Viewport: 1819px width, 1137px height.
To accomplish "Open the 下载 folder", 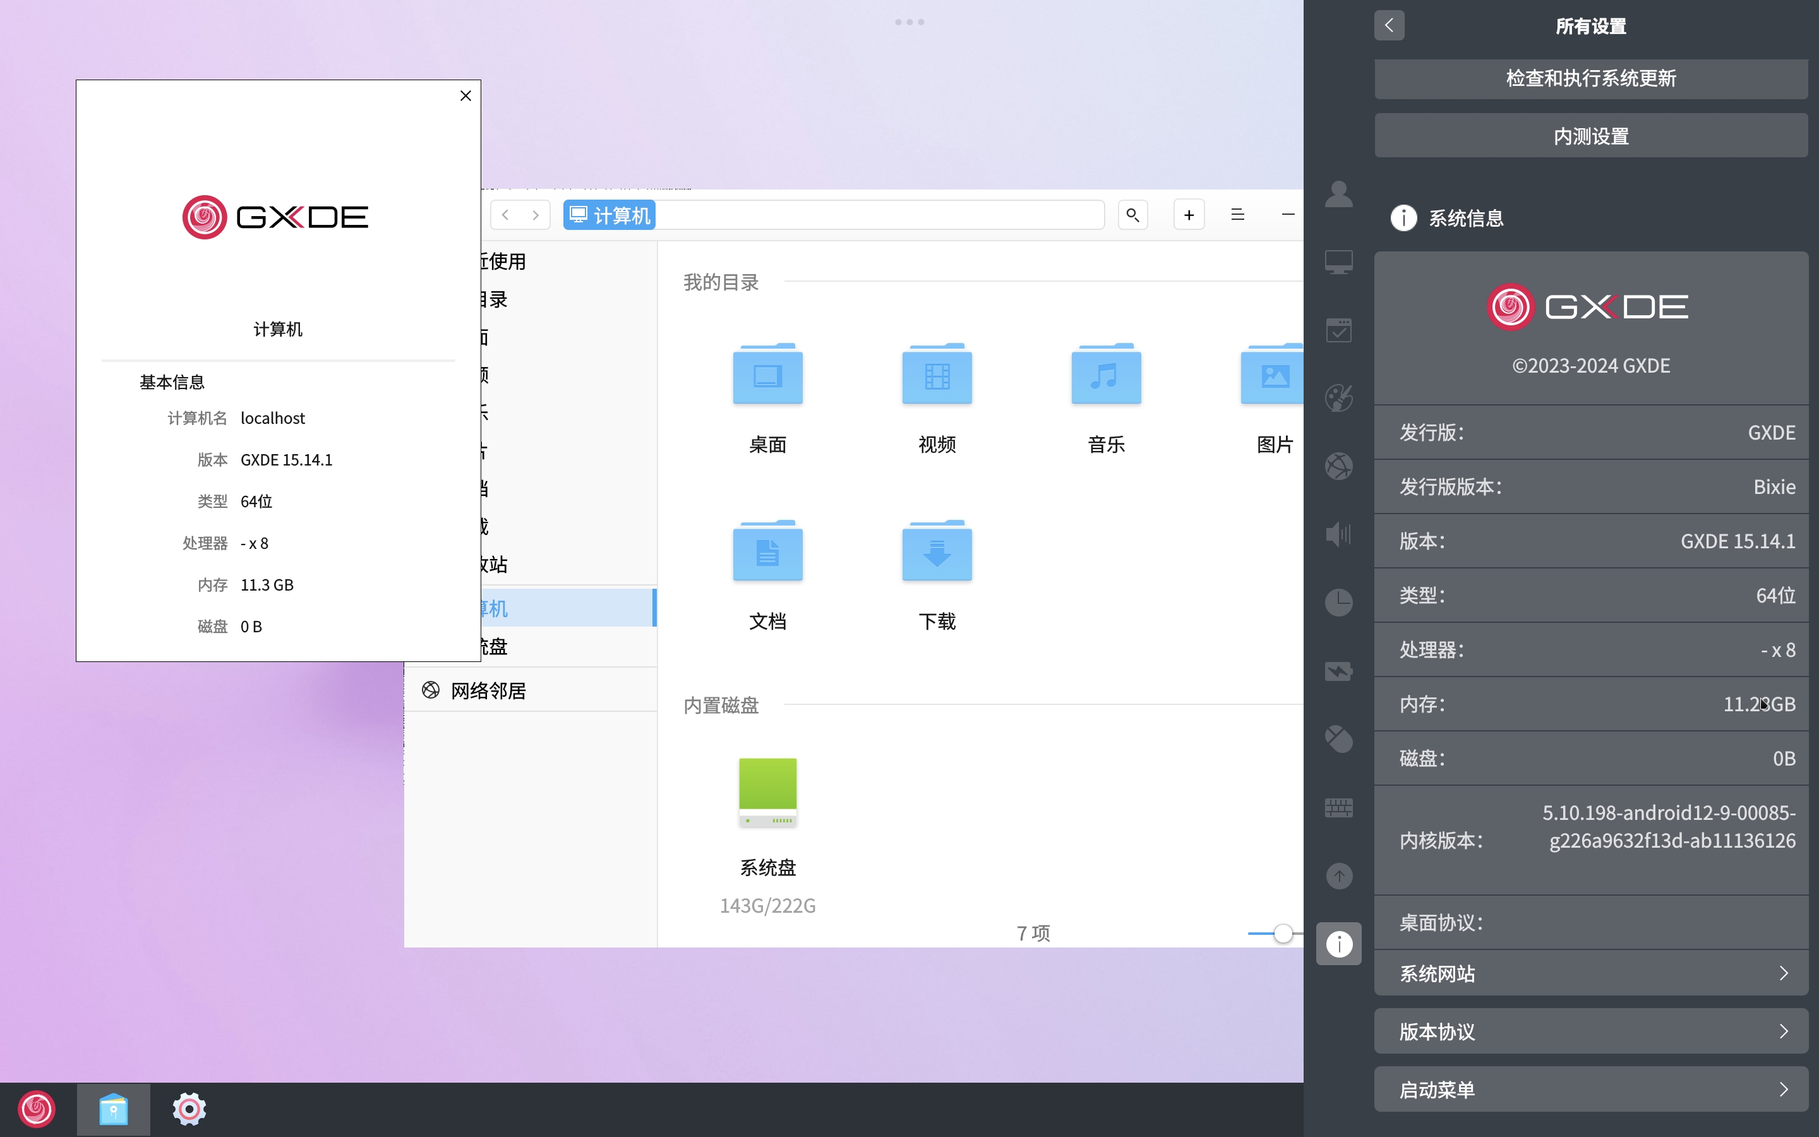I will [937, 575].
